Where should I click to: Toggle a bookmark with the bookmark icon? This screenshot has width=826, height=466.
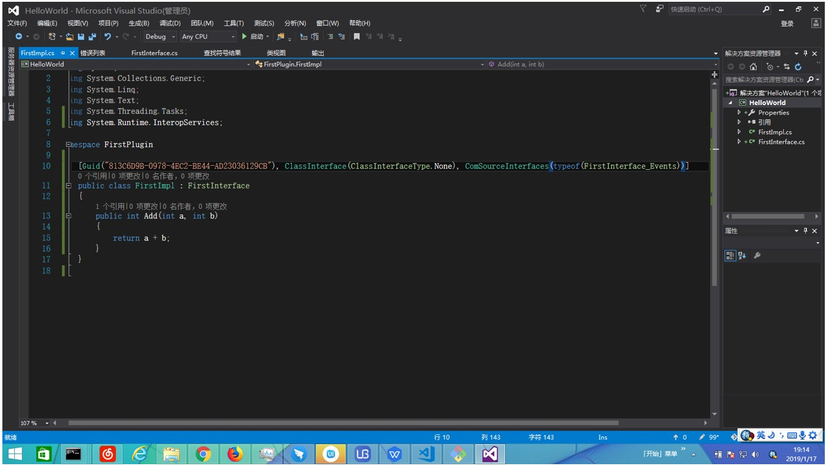click(x=357, y=37)
